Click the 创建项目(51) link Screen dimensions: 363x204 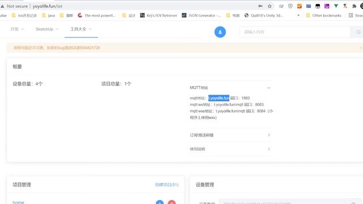click(167, 185)
